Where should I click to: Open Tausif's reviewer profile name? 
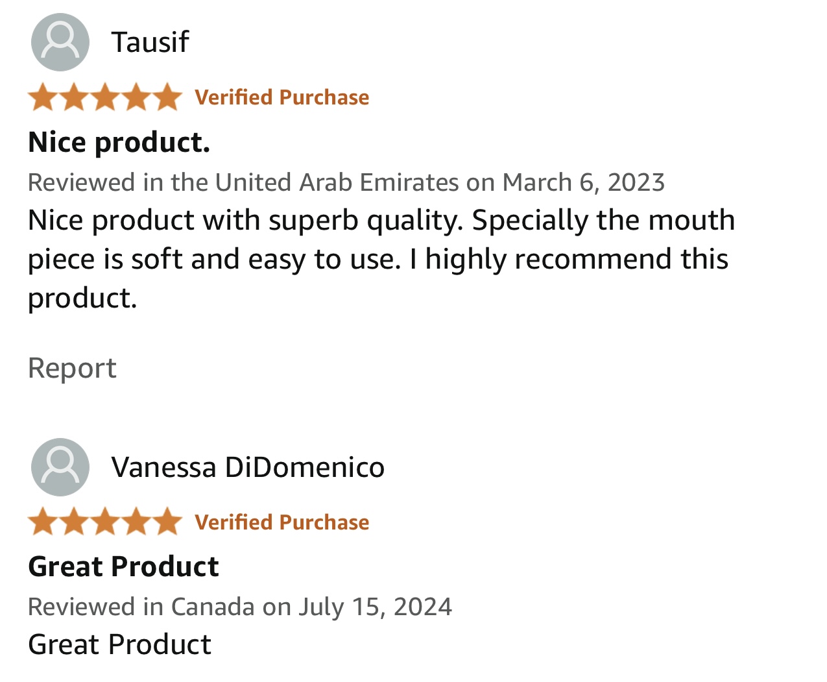150,42
